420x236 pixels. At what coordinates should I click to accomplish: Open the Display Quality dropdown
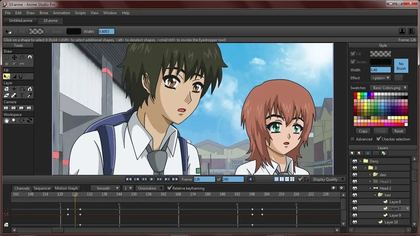pyautogui.click(x=328, y=179)
